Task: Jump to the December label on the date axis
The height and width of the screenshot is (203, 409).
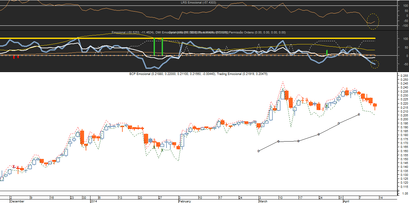Action: pyautogui.click(x=17, y=201)
